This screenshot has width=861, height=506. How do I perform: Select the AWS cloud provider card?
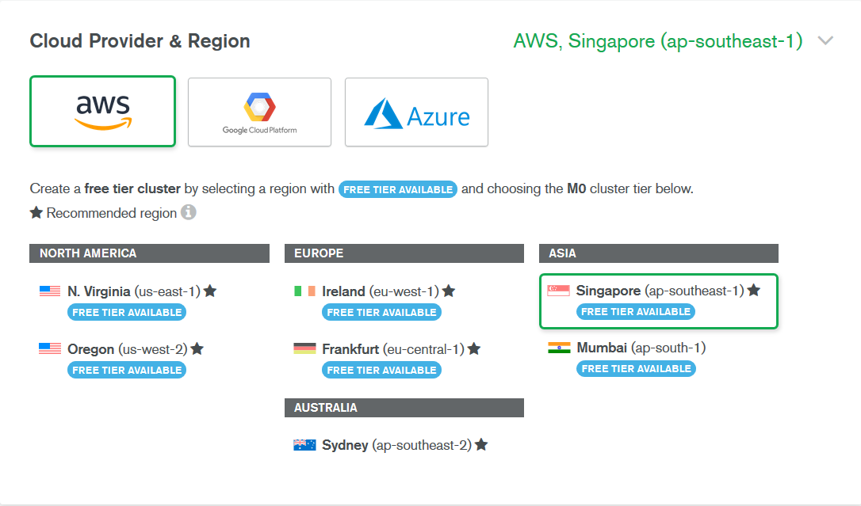tap(103, 112)
